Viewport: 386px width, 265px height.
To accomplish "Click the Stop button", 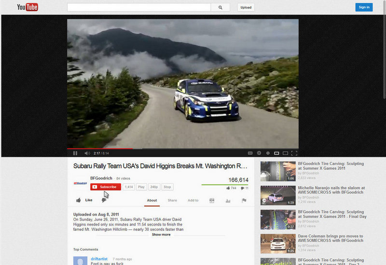I will [x=167, y=187].
